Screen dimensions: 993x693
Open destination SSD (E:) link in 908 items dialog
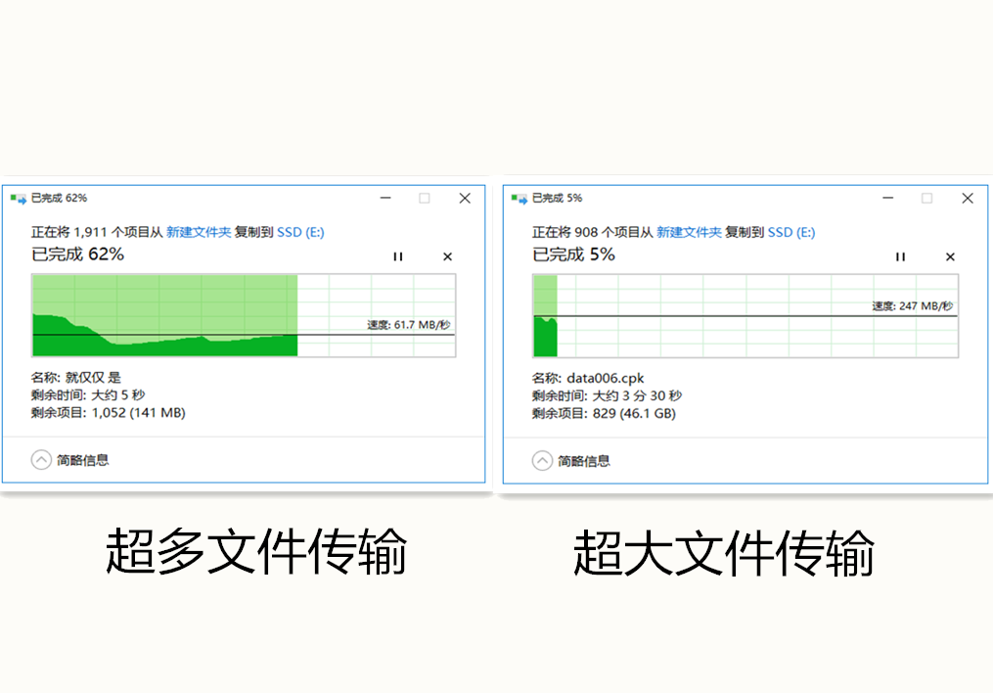(790, 232)
